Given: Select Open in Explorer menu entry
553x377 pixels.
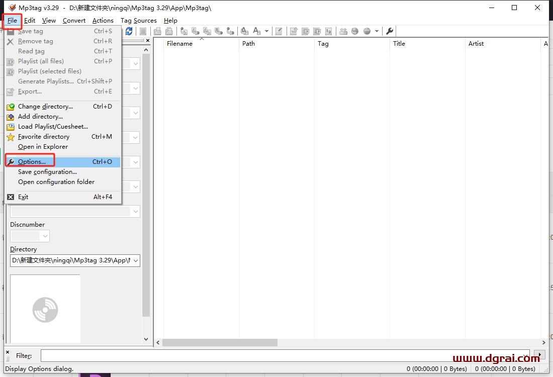Looking at the screenshot, I should click(x=63, y=147).
